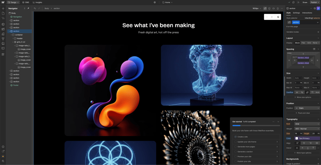Open the Add elements panel
This screenshot has width=321, height=165.
3,8
